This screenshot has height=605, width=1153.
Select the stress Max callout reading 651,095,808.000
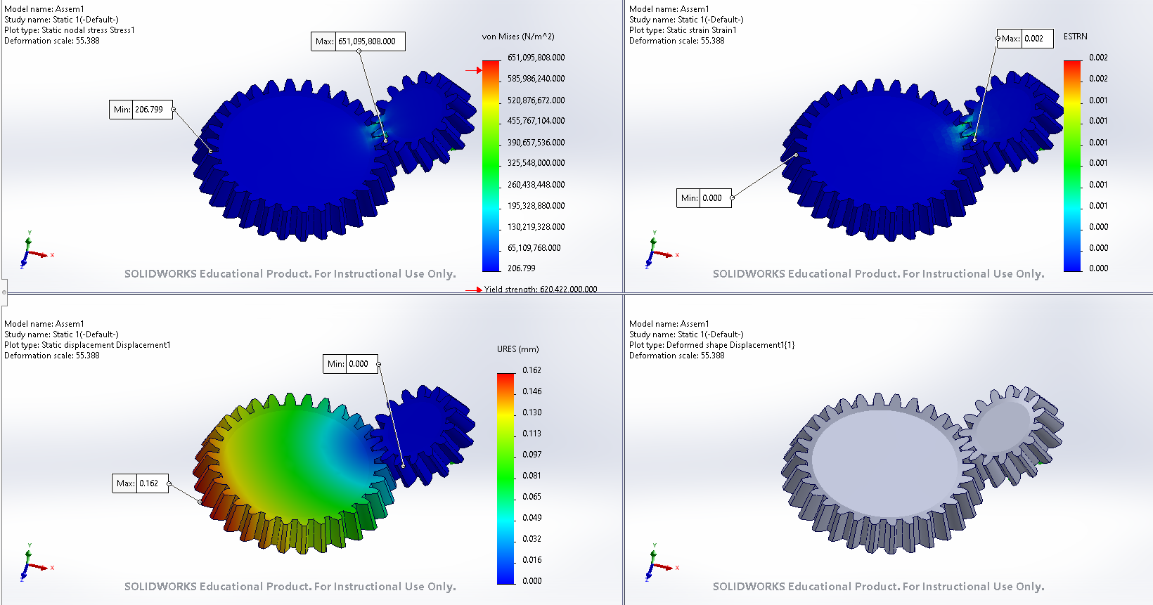(358, 41)
